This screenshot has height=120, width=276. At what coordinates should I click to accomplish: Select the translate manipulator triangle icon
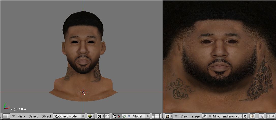119,116
